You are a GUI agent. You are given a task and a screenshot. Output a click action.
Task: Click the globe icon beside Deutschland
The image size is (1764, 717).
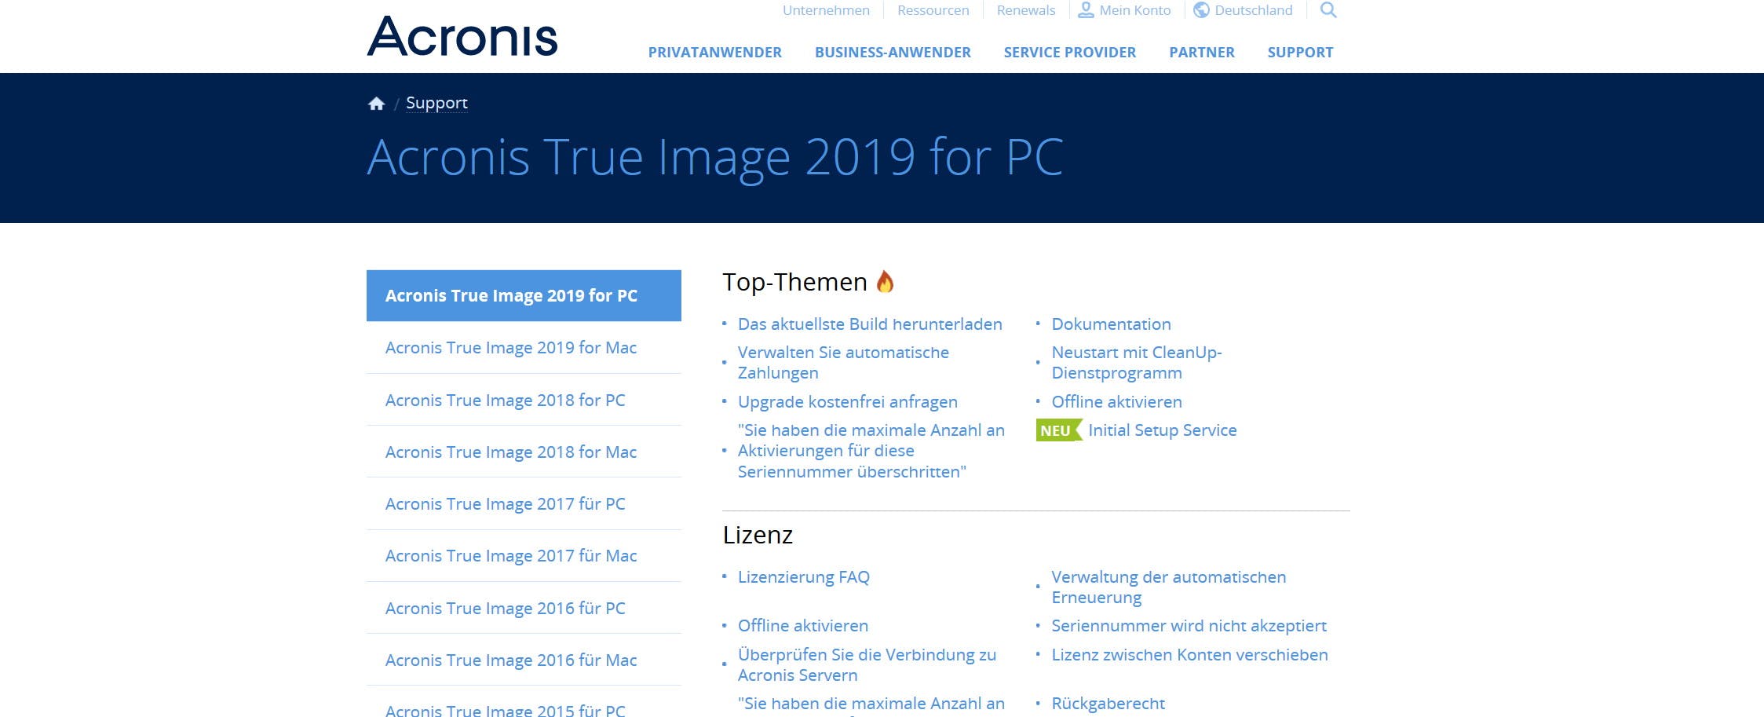[x=1201, y=10]
